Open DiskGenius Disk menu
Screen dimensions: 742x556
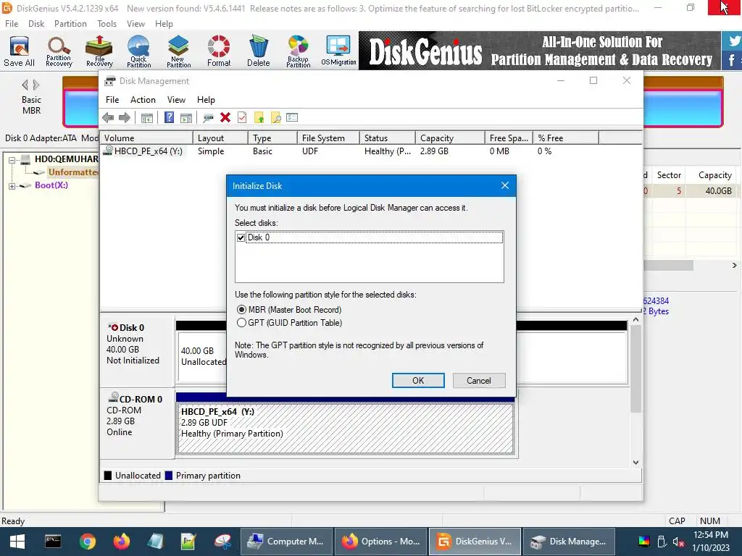click(x=36, y=24)
